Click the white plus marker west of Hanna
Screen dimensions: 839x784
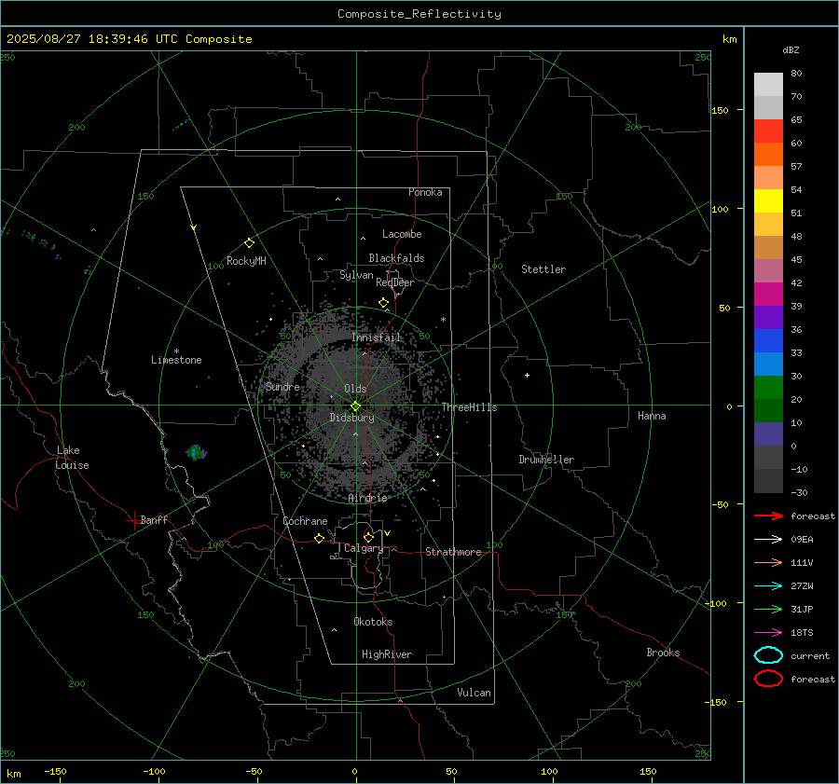click(x=527, y=375)
